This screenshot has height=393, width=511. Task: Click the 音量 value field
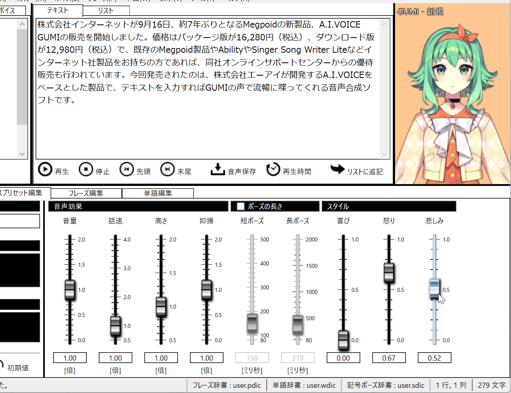click(x=70, y=358)
